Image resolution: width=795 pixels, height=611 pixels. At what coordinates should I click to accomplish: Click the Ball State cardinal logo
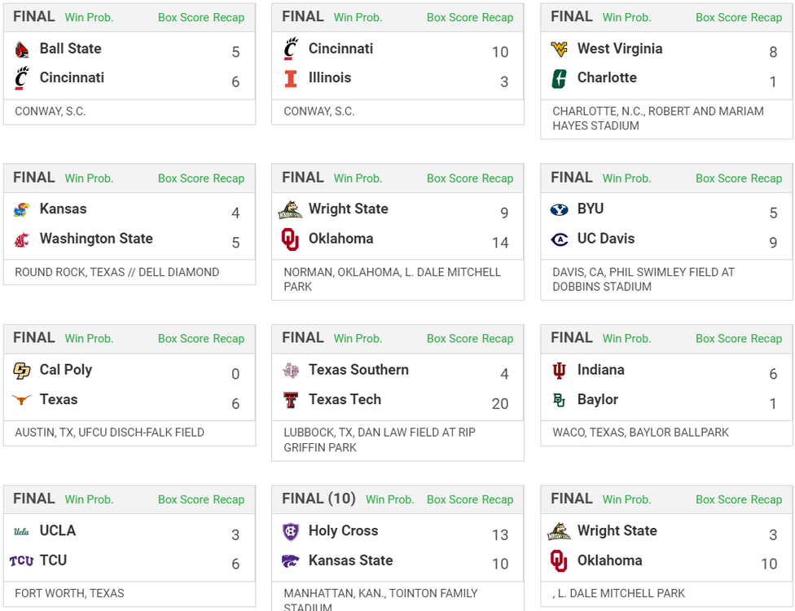click(22, 50)
